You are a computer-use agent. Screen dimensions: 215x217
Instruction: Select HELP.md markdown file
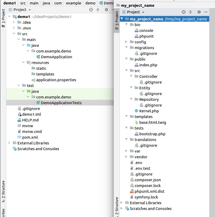(x=28, y=120)
